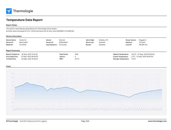The image size is (171, 130).
Task: Click the Alarm High Enabled, 4°C value
Action: click(x=104, y=40)
